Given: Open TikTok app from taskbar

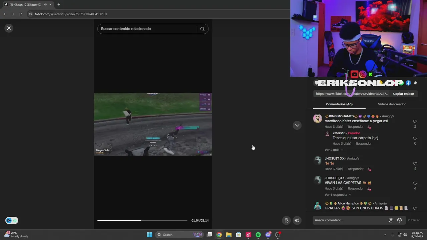Looking at the screenshot, I should [x=248, y=235].
